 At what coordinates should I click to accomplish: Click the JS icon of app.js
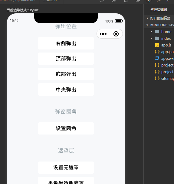tap(157, 45)
